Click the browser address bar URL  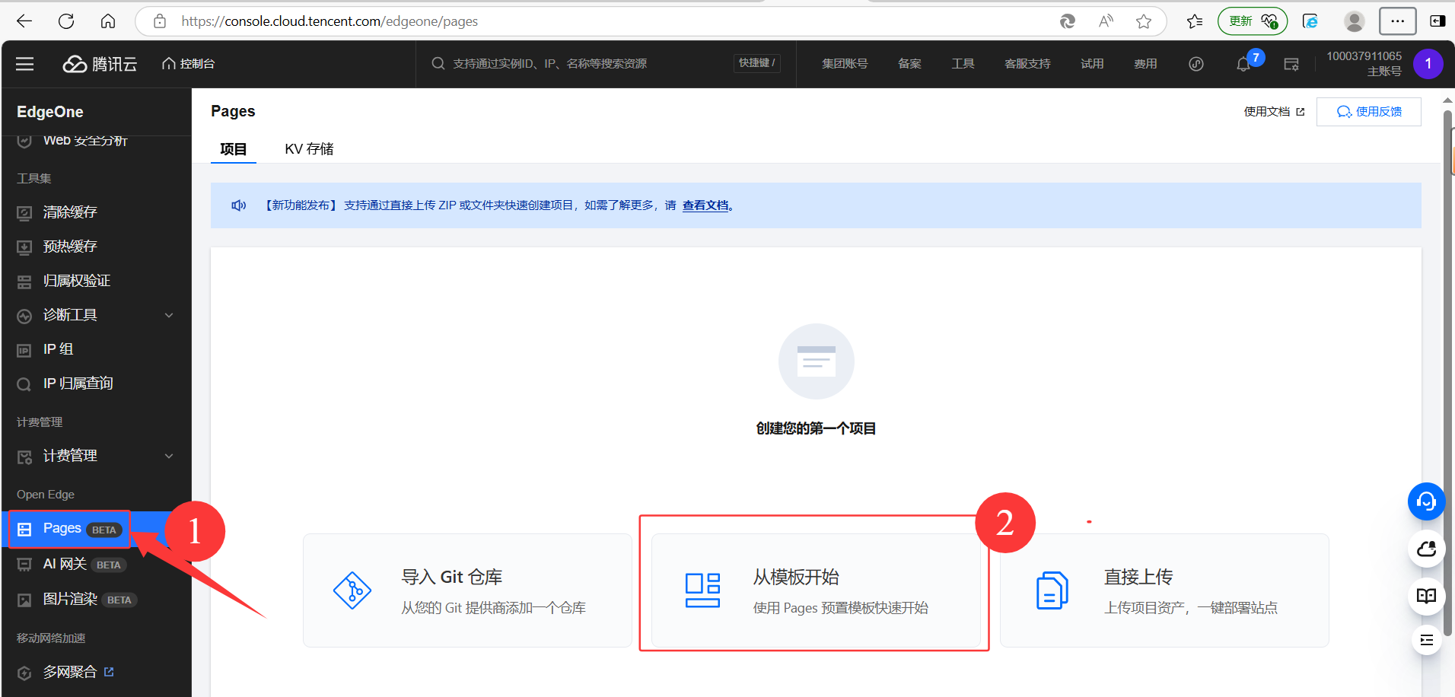tap(330, 21)
